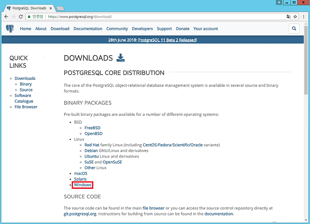This screenshot has height=224, width=310.
Task: Click the address bar URL
Action: click(80, 17)
